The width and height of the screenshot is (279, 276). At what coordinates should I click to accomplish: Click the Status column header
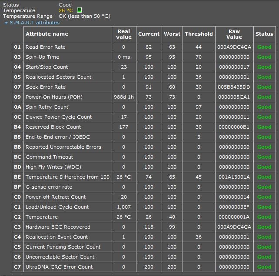click(264, 34)
